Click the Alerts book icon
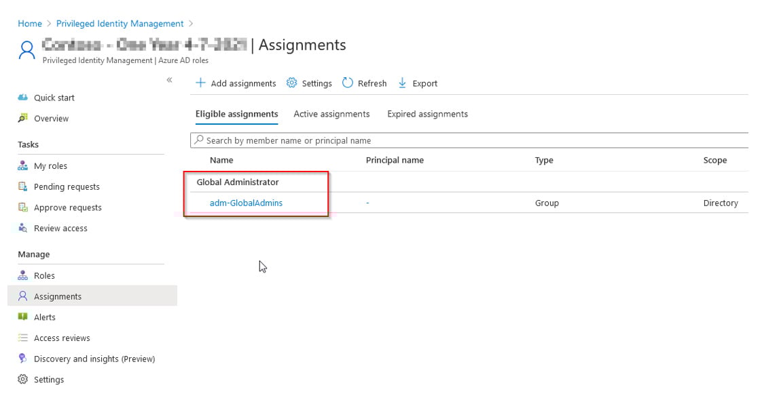 pos(23,317)
